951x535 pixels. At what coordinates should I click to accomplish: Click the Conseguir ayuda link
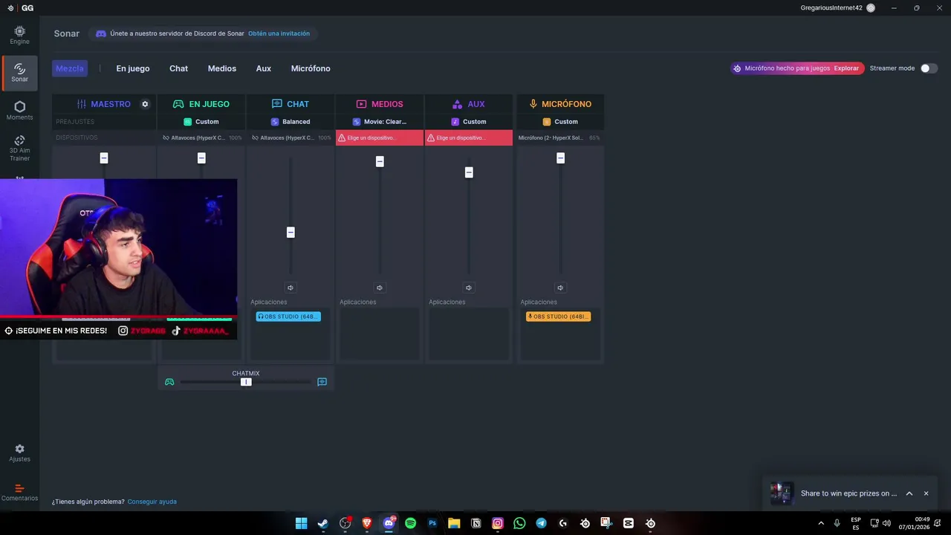point(152,502)
